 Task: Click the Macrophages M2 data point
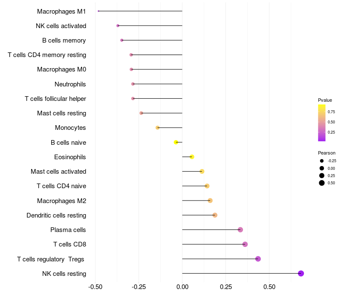click(210, 201)
